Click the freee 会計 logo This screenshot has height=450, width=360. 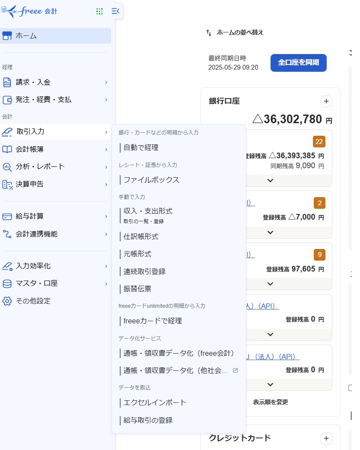pos(29,11)
